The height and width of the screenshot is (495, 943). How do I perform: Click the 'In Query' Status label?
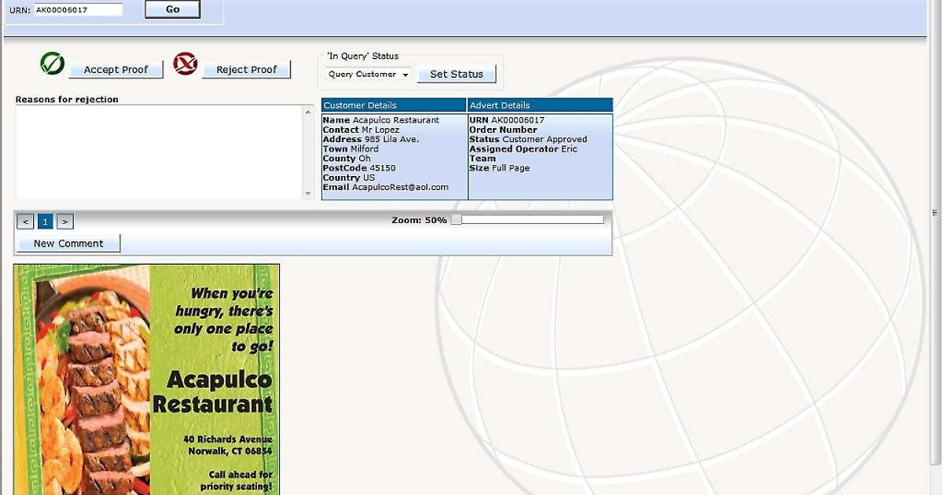363,57
